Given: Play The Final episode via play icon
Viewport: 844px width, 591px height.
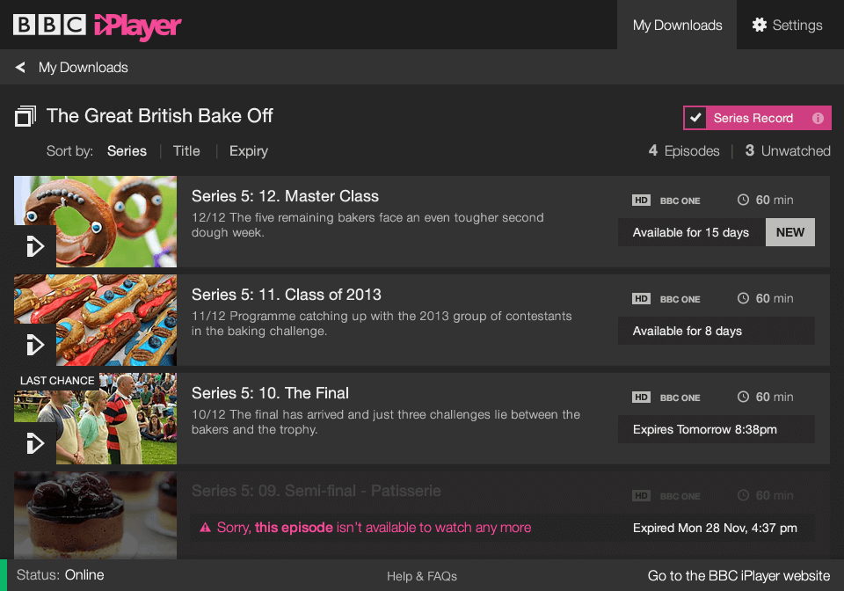Looking at the screenshot, I should point(35,443).
